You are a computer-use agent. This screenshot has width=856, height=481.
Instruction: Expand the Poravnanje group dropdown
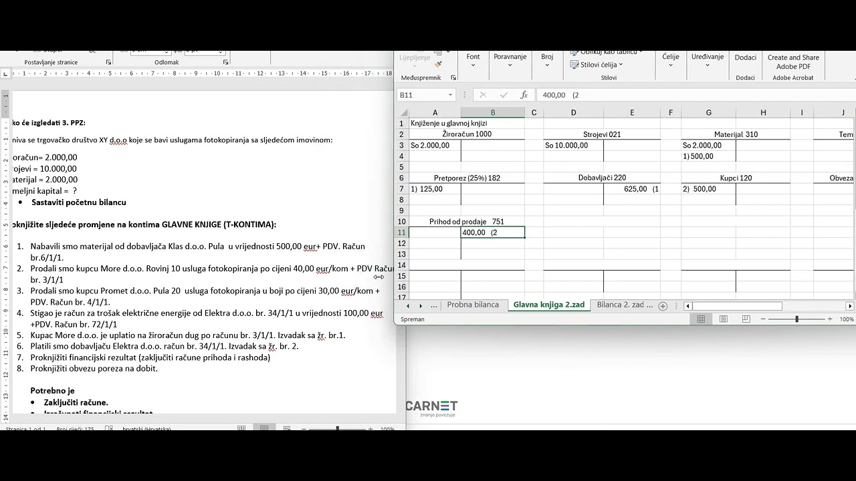[510, 65]
